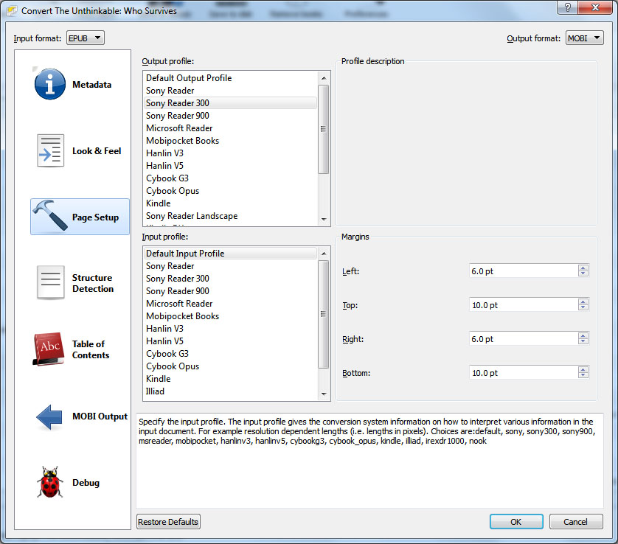The width and height of the screenshot is (618, 544).
Task: Select Sony Reader 900 input profile
Action: (230, 291)
